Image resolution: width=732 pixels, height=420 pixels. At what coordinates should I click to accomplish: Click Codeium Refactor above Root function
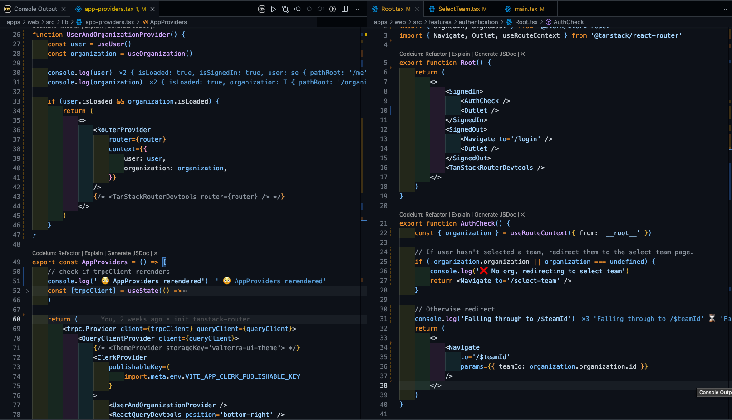point(437,54)
